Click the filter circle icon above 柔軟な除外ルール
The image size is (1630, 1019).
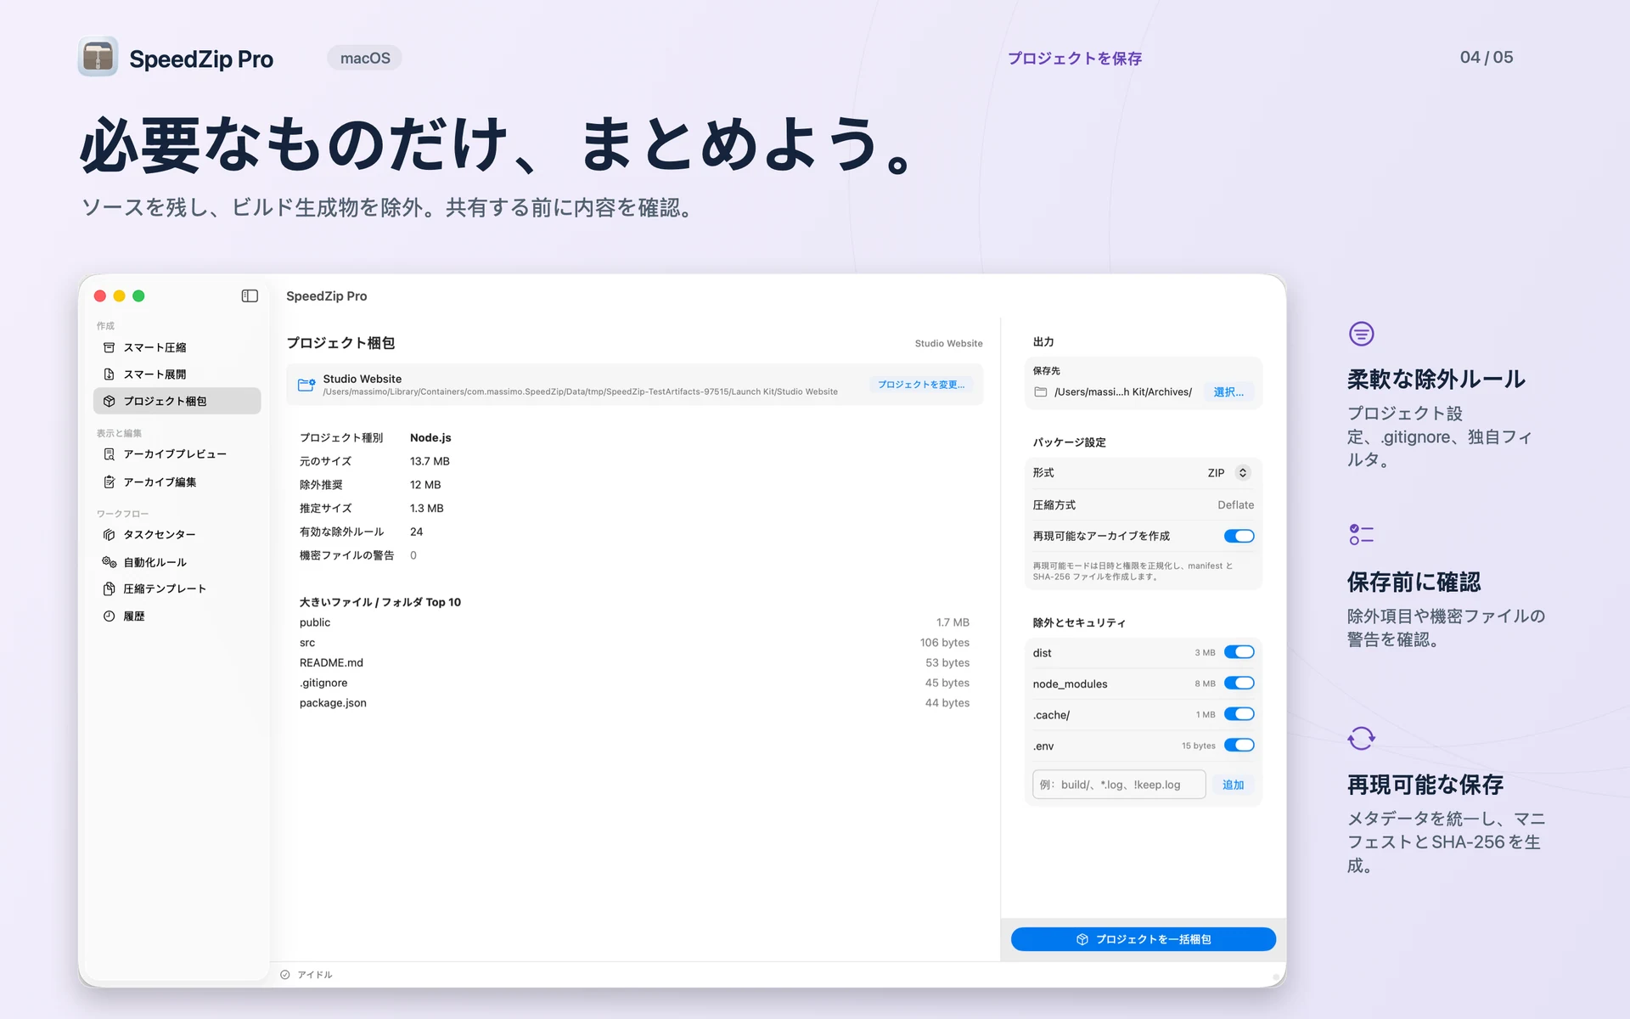1362,334
